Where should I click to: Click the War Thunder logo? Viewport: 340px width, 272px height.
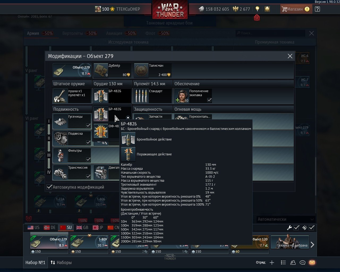170,11
